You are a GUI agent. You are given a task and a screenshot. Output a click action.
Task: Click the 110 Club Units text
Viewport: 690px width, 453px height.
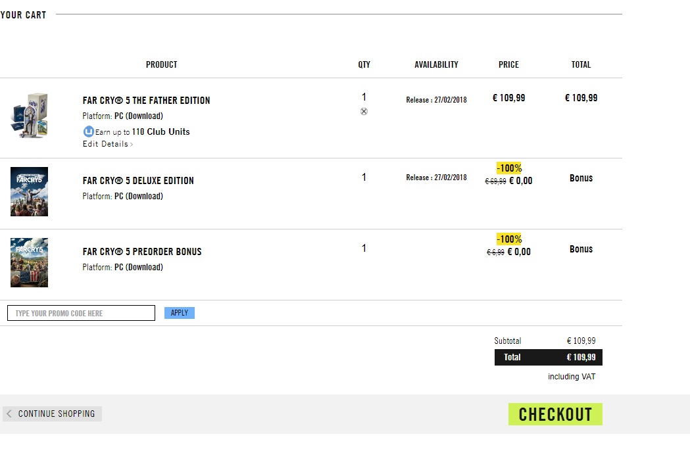160,131
